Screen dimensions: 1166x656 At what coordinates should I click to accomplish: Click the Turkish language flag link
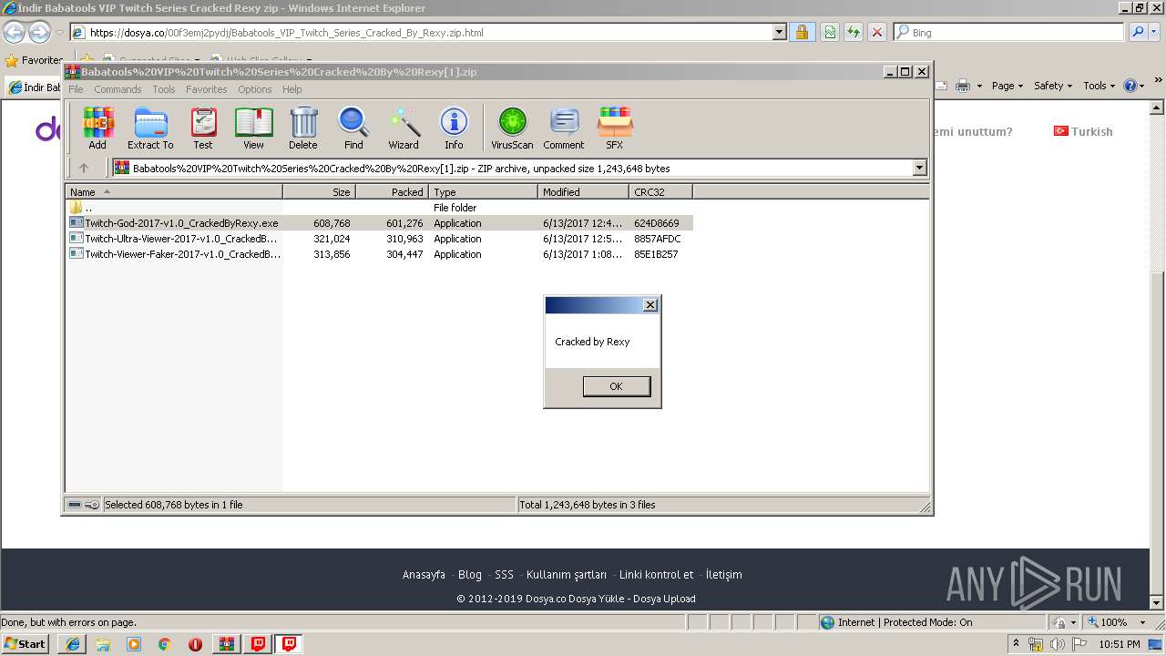click(x=1083, y=131)
